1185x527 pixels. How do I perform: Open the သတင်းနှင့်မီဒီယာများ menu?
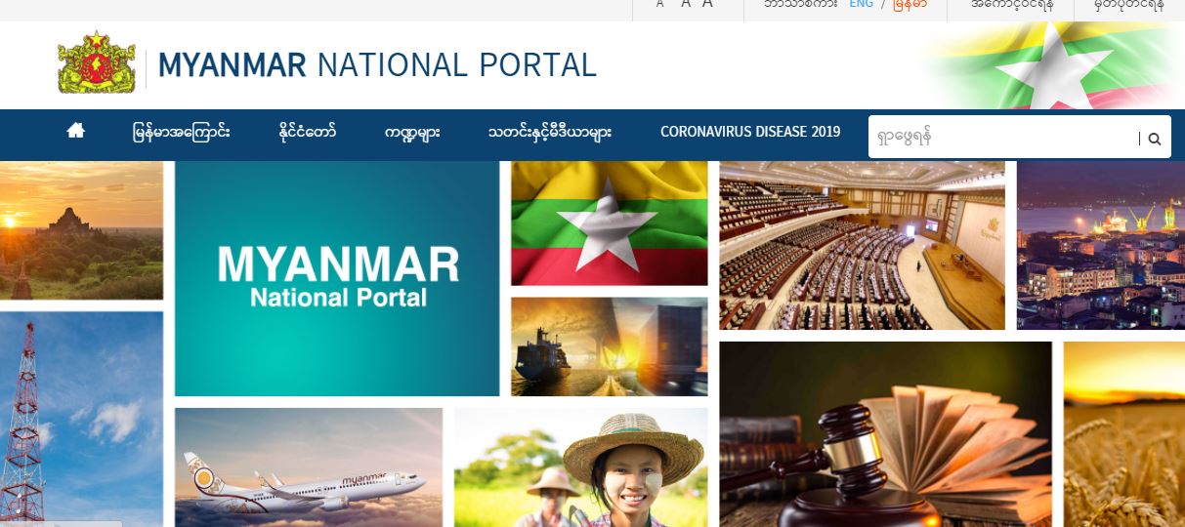click(x=549, y=132)
